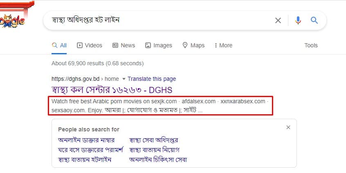Search for ঘরে বসে ডাক্তারের পরামর্শ suggestion
The width and height of the screenshot is (346, 173).
tap(90, 150)
